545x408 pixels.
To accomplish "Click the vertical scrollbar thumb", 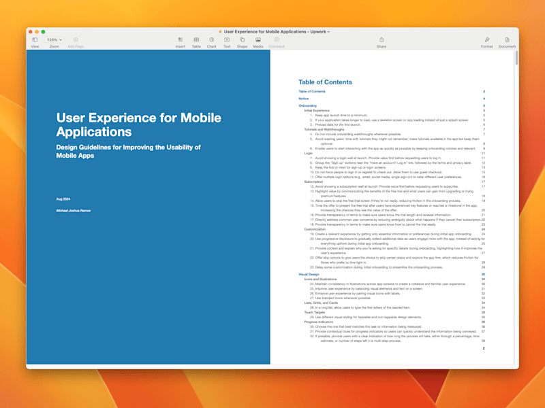I will point(516,58).
